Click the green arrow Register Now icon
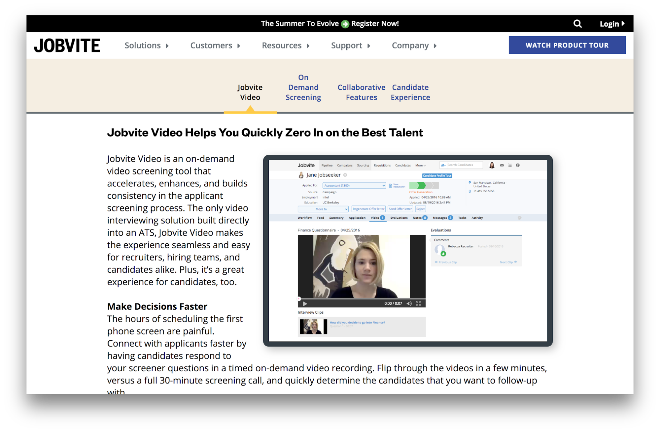The image size is (660, 432). [x=345, y=24]
